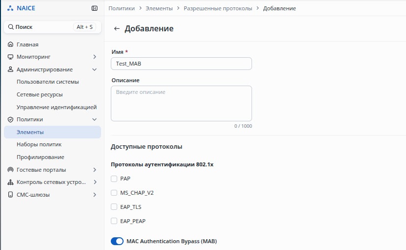Click the Описание text area
Viewport: 406px width, 250px height.
[181, 103]
